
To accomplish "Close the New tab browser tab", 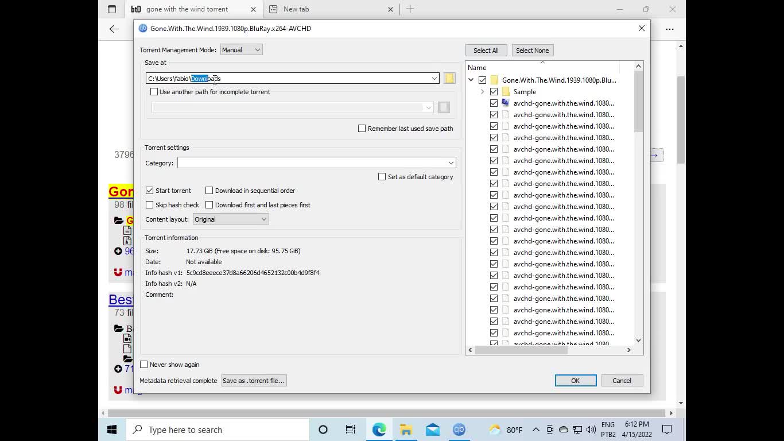I will click(x=390, y=9).
